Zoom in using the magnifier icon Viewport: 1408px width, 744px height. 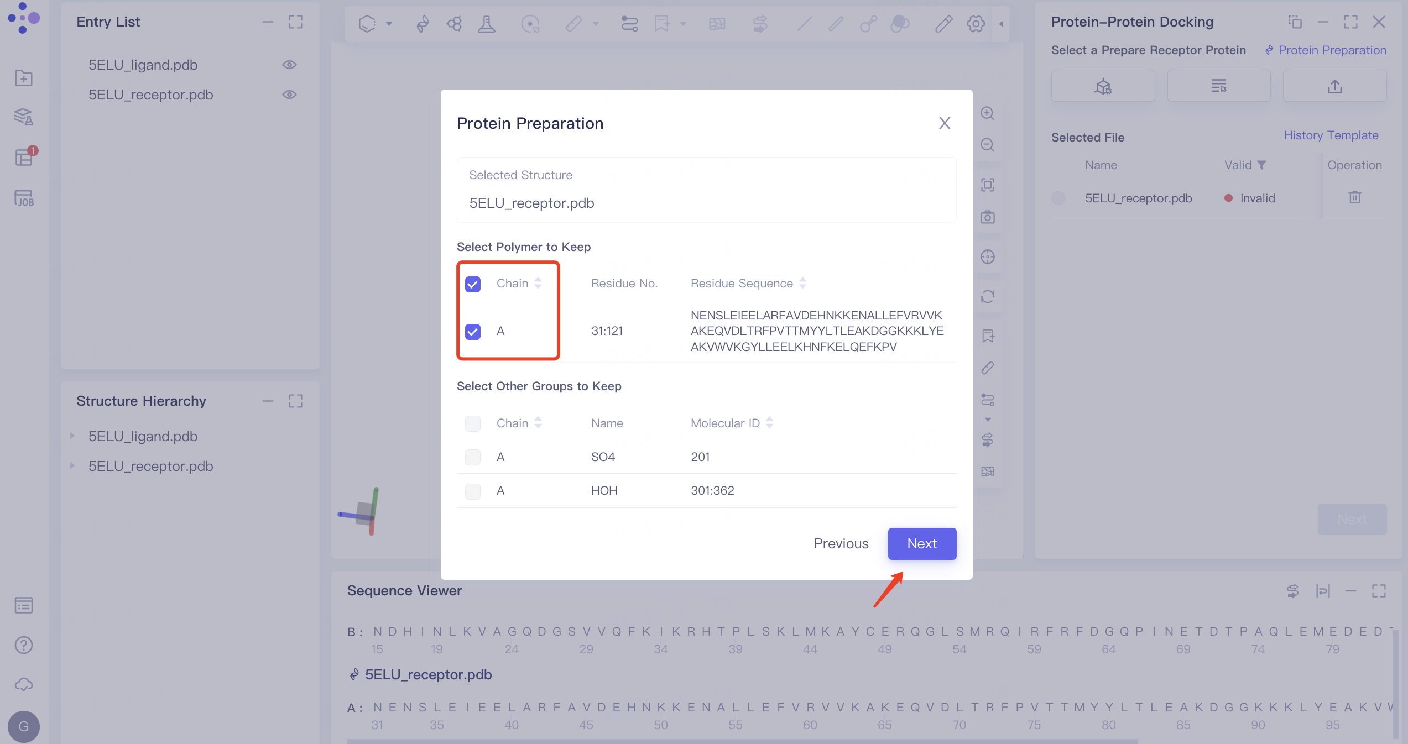(x=988, y=114)
